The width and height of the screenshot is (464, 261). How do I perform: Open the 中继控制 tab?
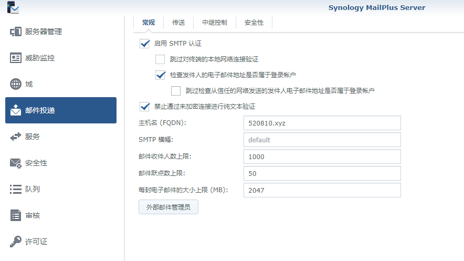pyautogui.click(x=215, y=23)
